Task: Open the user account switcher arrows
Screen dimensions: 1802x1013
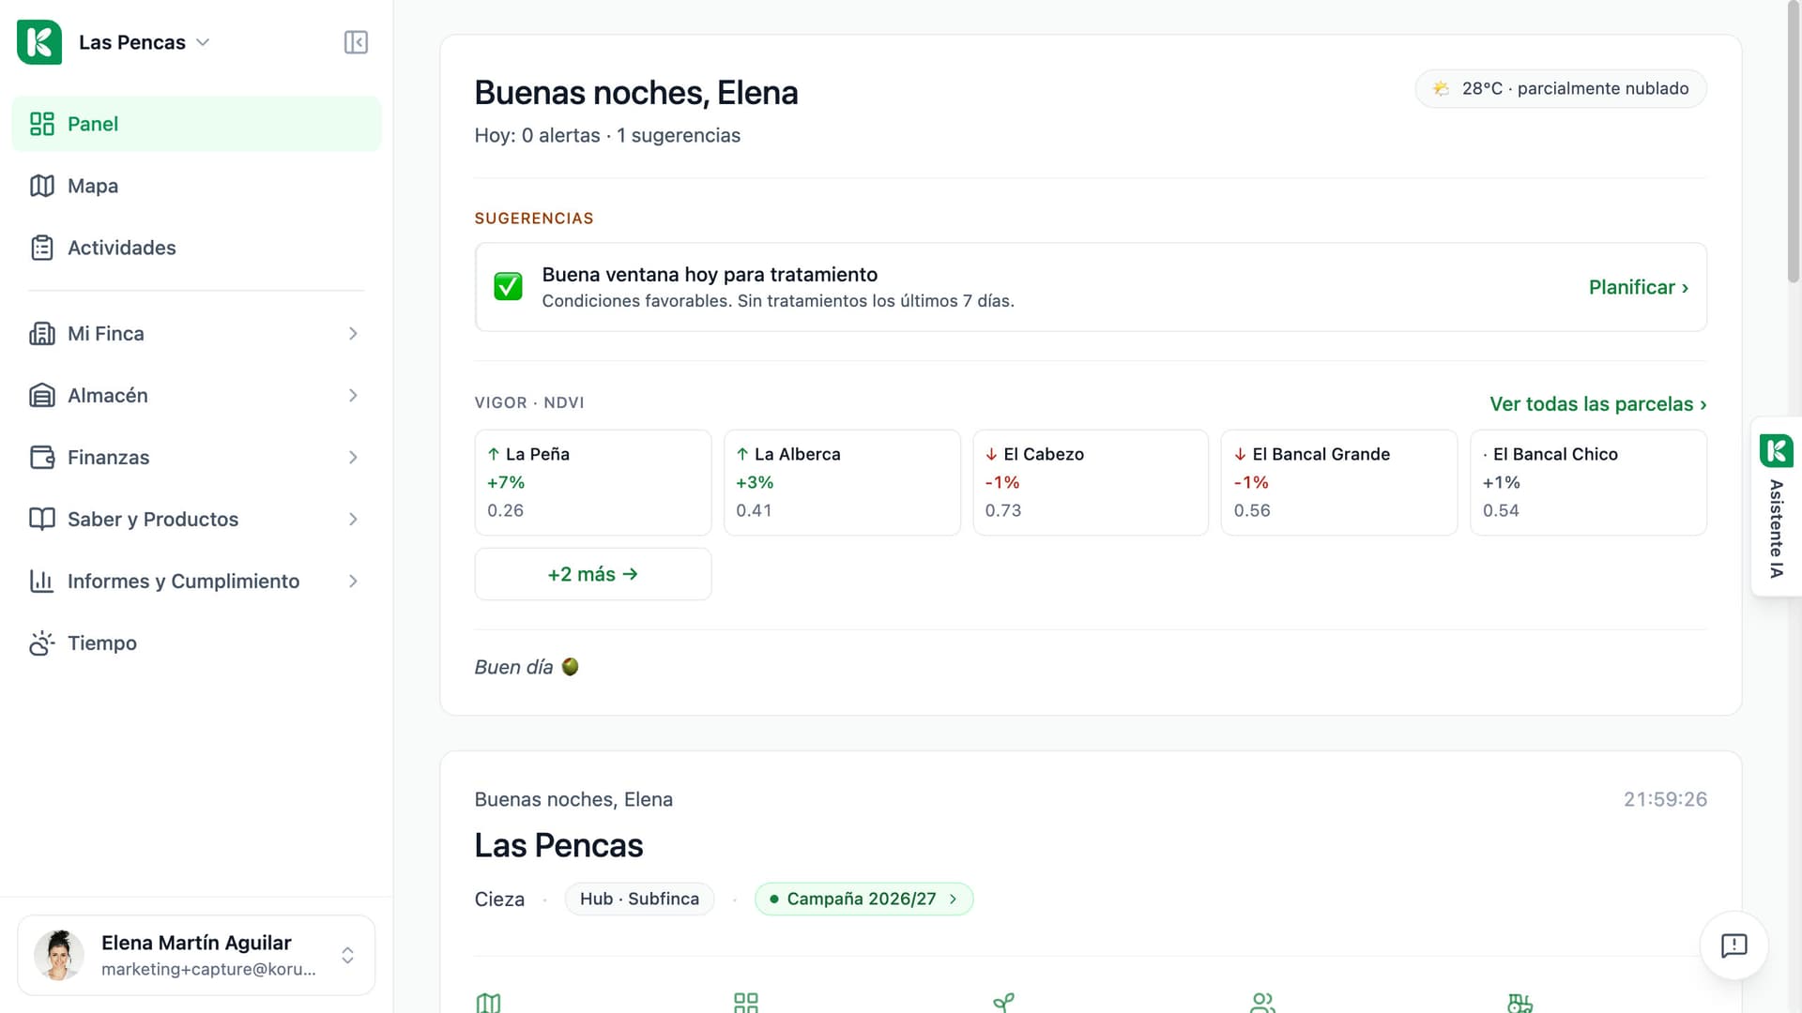Action: point(347,955)
